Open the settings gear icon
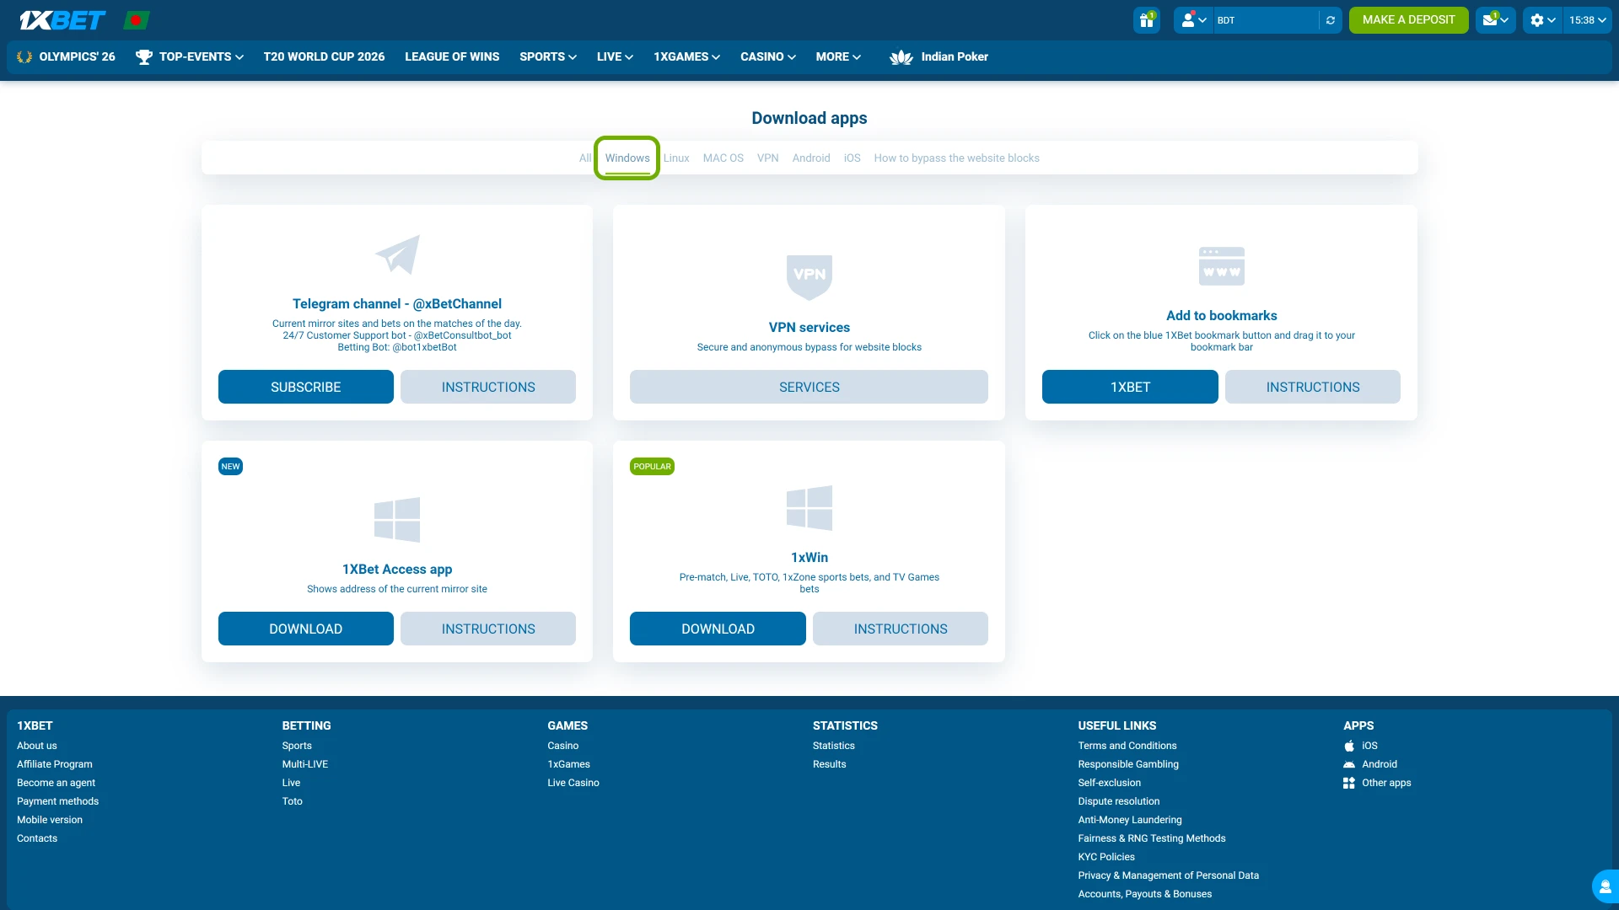The image size is (1619, 910). pyautogui.click(x=1538, y=19)
